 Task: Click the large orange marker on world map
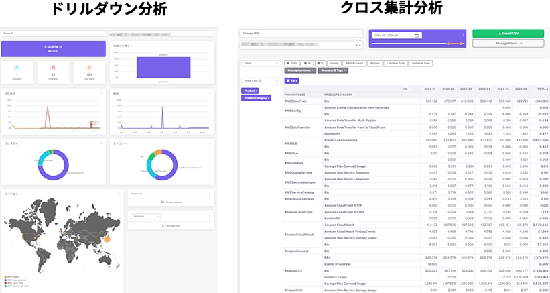point(107,238)
